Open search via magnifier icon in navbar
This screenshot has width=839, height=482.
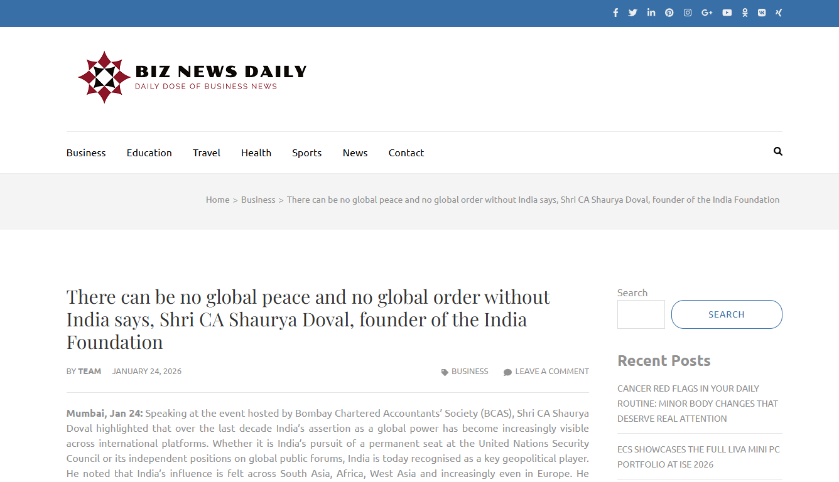point(778,151)
